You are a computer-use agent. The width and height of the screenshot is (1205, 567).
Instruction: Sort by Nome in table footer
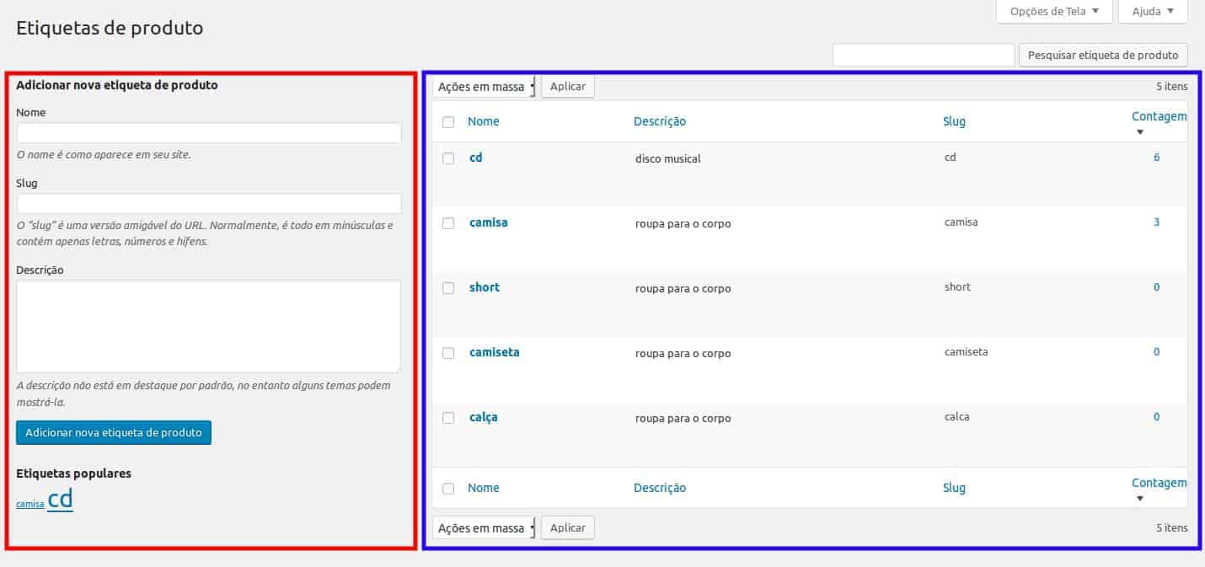(x=484, y=488)
